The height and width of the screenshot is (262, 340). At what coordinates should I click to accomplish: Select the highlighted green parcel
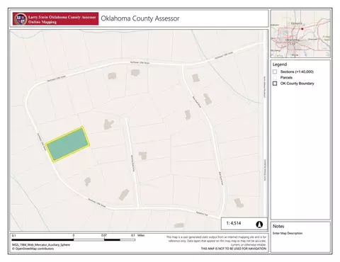(x=67, y=144)
